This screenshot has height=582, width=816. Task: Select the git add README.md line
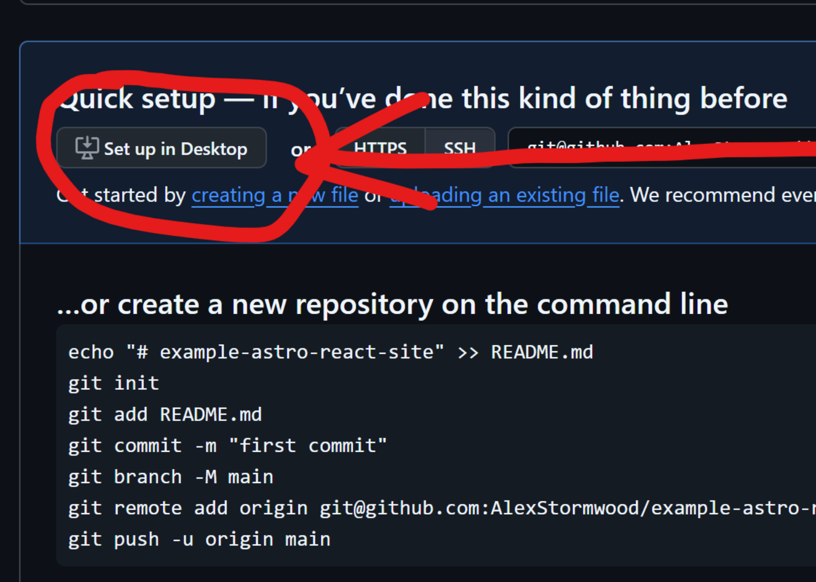(x=165, y=414)
